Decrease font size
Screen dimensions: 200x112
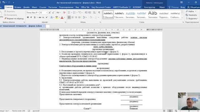pyautogui.click(x=53, y=12)
